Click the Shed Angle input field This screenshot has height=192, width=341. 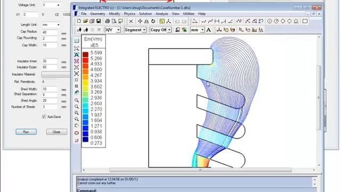coord(50,101)
